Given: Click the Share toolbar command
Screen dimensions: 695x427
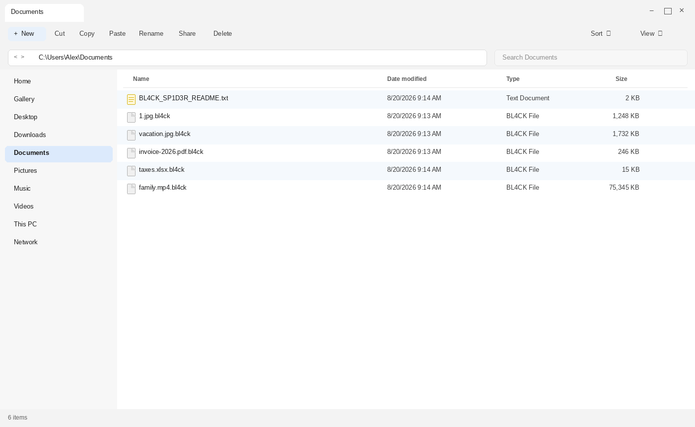Looking at the screenshot, I should (x=187, y=33).
